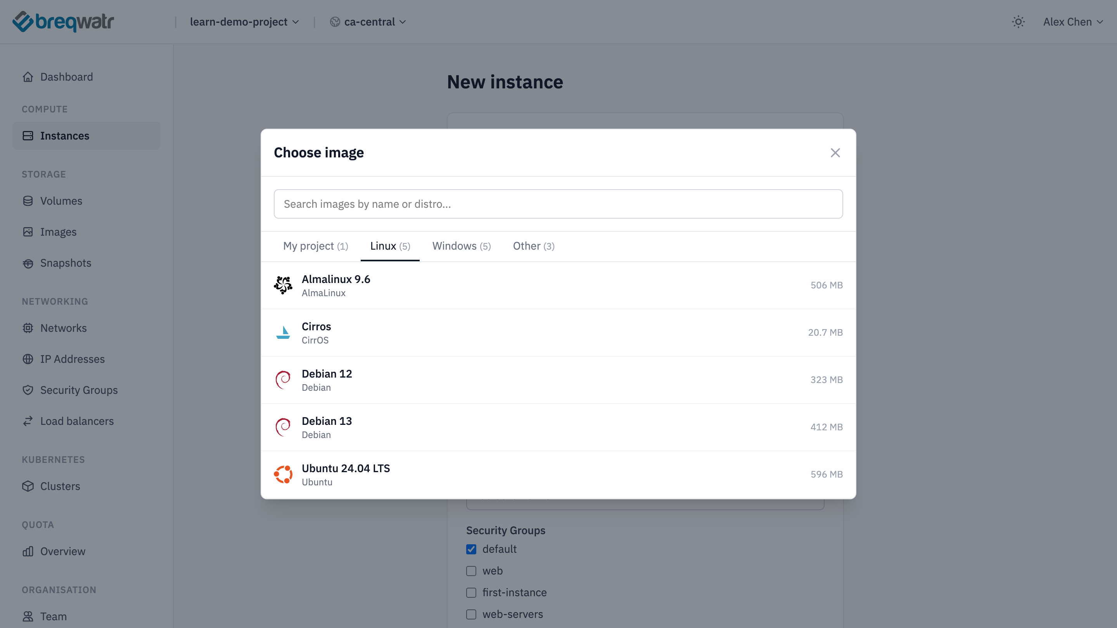The height and width of the screenshot is (628, 1117).
Task: Choose the Debian 13 image row
Action: click(558, 427)
